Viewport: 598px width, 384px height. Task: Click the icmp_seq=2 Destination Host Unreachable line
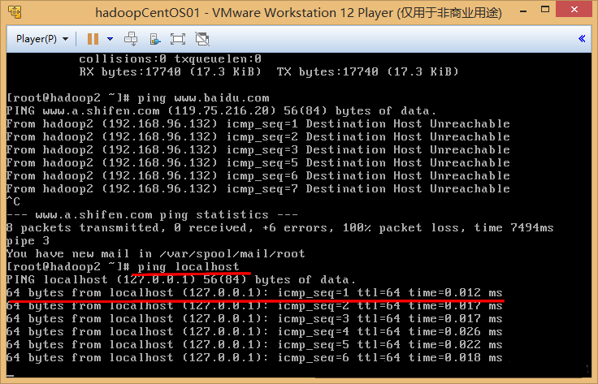[x=258, y=136]
